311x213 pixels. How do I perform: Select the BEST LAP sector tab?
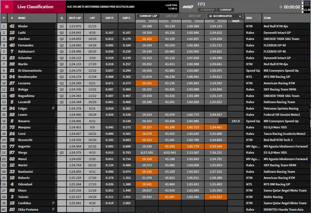pos(195,16)
